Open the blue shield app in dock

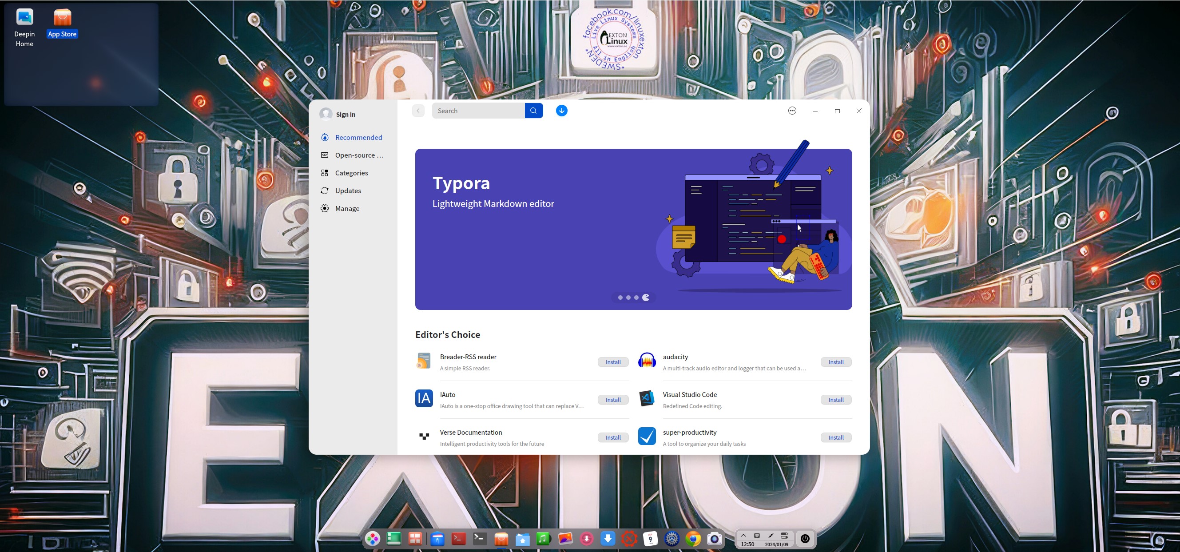(437, 539)
